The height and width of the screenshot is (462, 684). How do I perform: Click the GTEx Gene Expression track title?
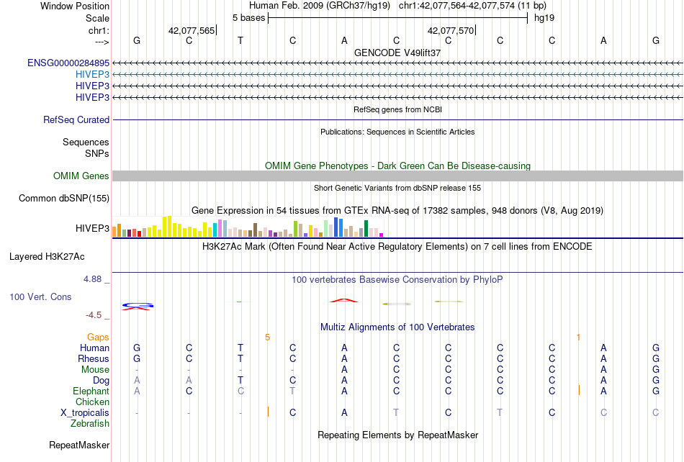(397, 211)
